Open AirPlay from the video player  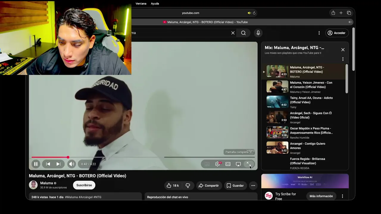pyautogui.click(x=238, y=164)
